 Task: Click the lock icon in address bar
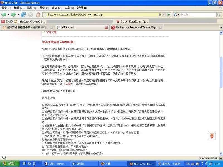160,14
